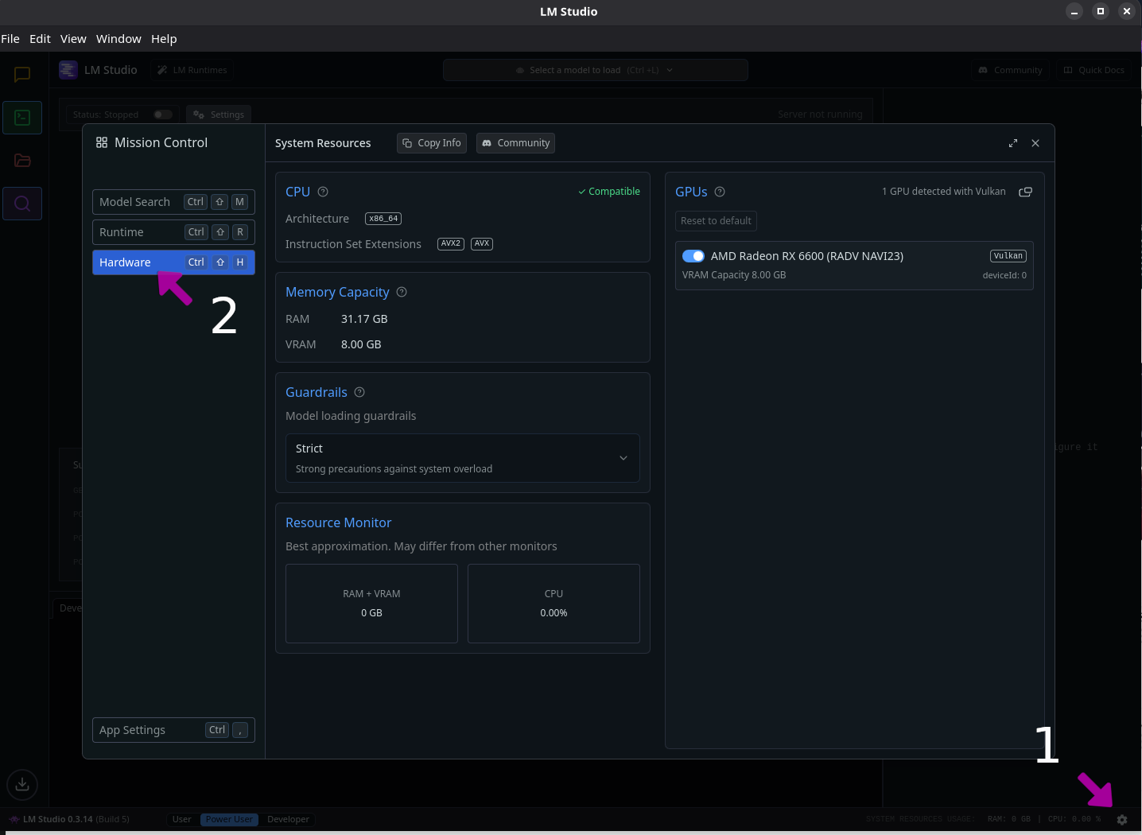Click the LM Studio logo icon

68,70
